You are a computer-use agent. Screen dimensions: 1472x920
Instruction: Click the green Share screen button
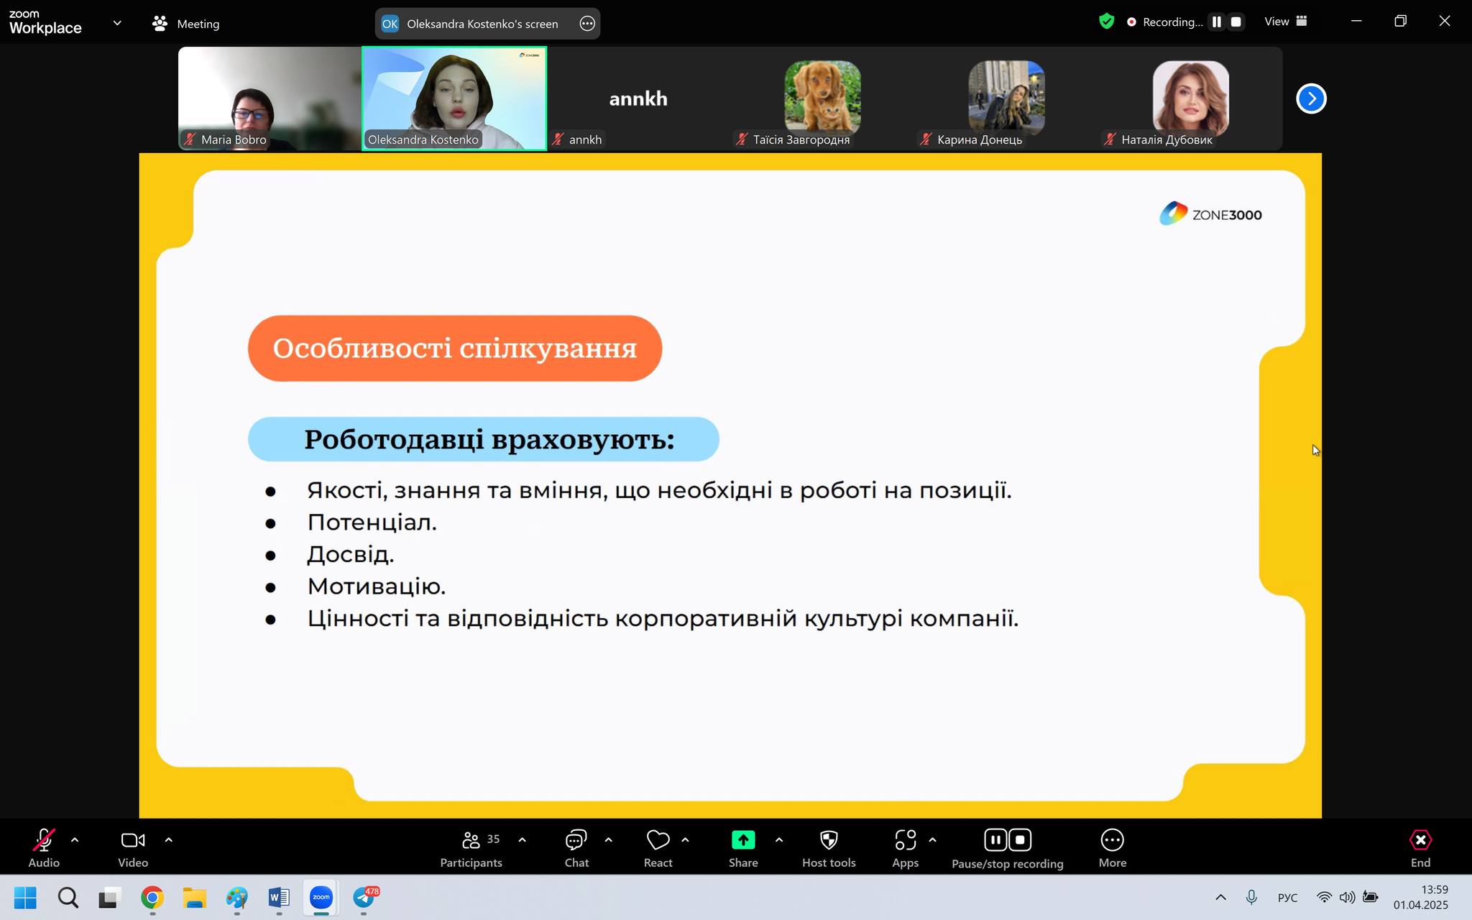[x=742, y=840]
